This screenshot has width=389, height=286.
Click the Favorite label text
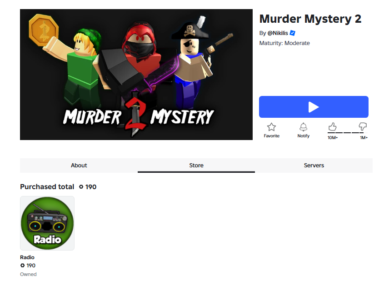click(271, 136)
